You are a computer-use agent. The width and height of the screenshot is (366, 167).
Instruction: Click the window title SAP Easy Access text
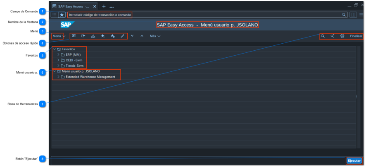pos(208,25)
